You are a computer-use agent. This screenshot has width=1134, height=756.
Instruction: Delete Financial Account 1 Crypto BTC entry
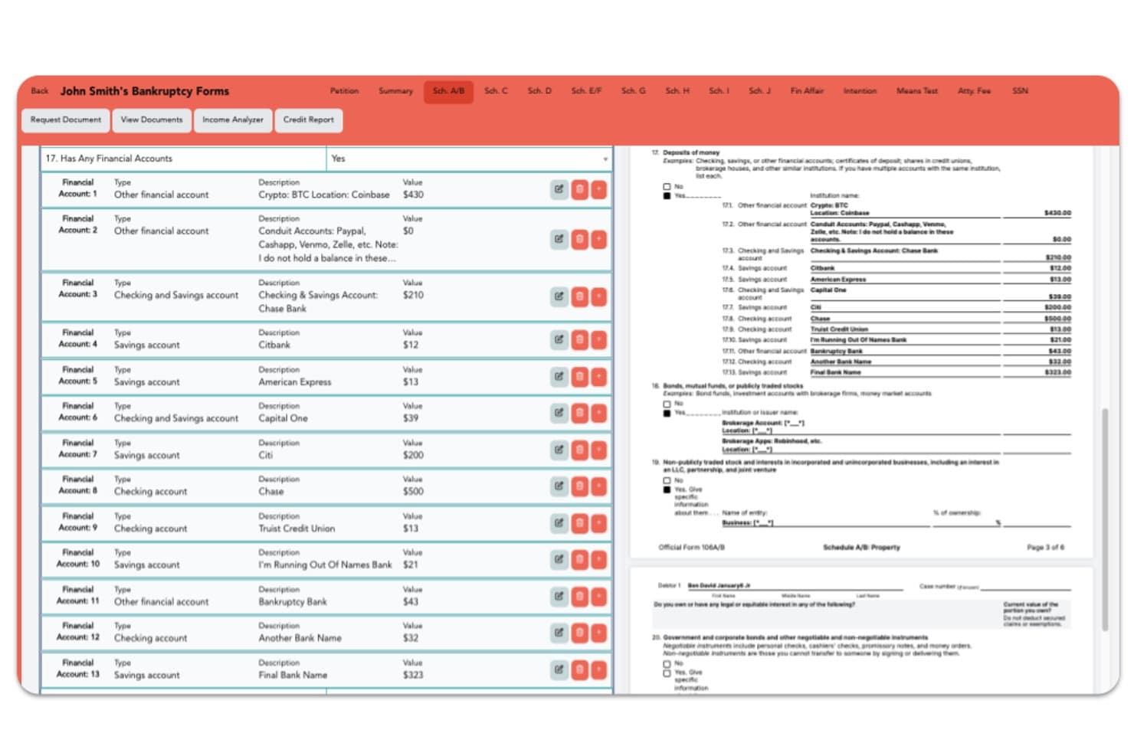580,189
